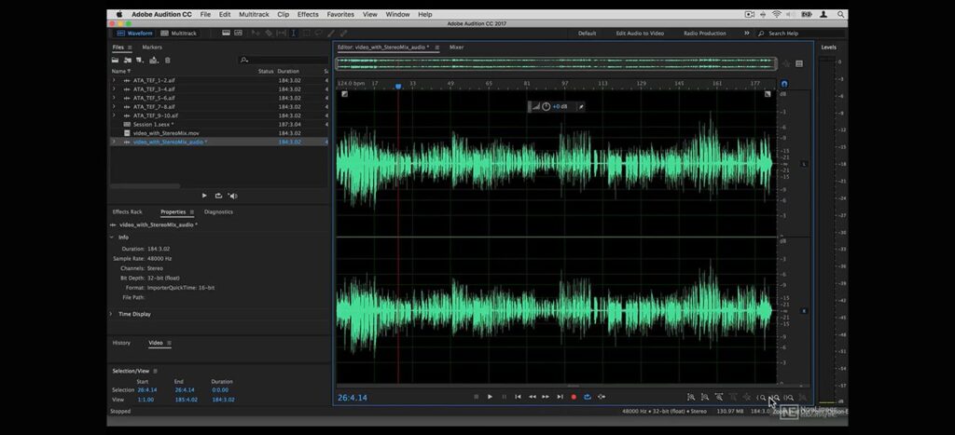Expand the ATA_TEF_7-8.aif file row
This screenshot has width=955, height=435.
[113, 106]
